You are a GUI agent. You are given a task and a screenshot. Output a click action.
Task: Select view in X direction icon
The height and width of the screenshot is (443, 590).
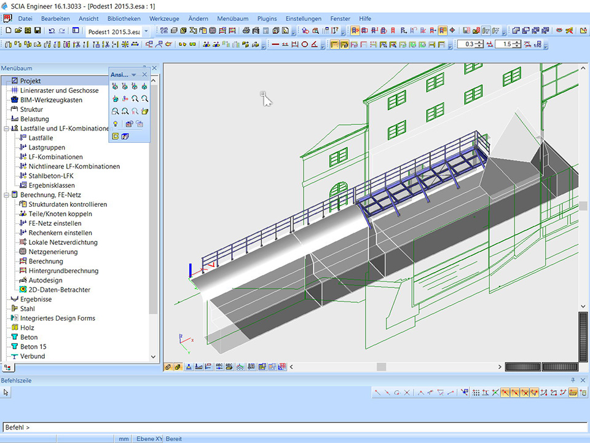(x=115, y=87)
